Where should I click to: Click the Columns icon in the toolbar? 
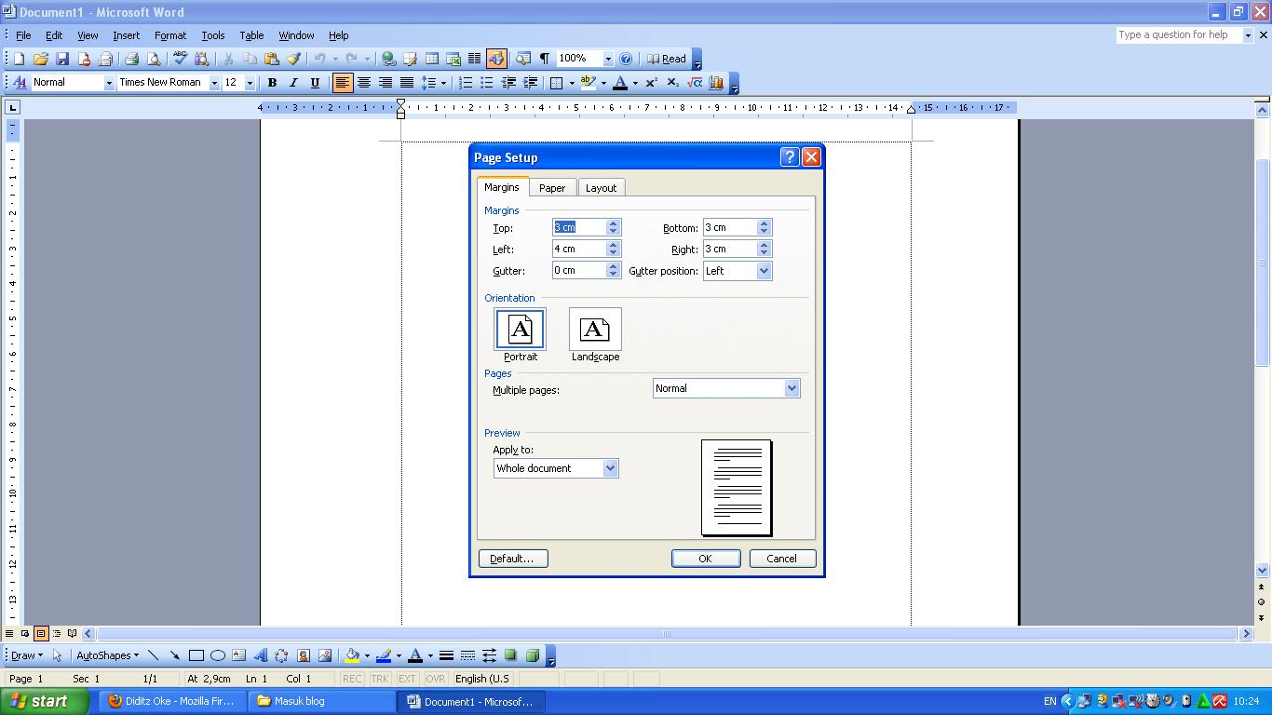pos(474,59)
